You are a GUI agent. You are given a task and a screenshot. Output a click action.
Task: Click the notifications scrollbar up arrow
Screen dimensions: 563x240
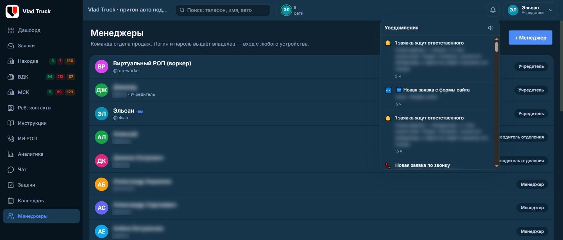click(497, 39)
